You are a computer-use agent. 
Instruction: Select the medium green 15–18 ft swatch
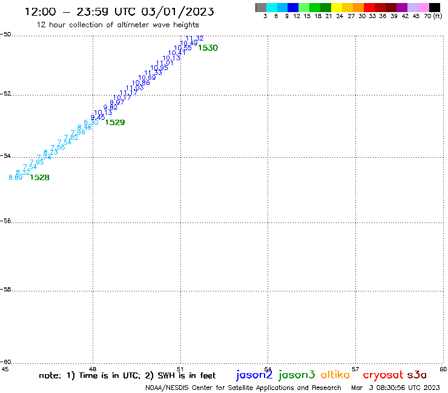[315, 7]
